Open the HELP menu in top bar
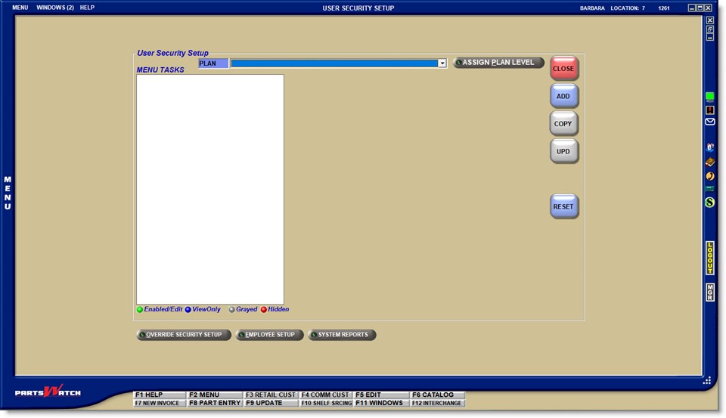 pyautogui.click(x=87, y=8)
